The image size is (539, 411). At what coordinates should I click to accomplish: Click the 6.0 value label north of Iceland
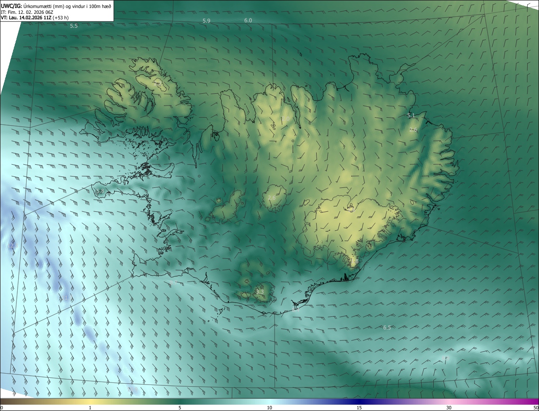(248, 20)
